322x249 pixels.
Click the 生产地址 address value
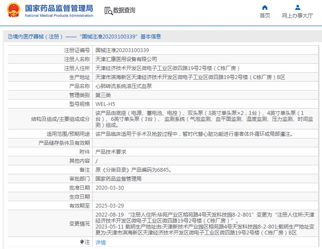190,77
